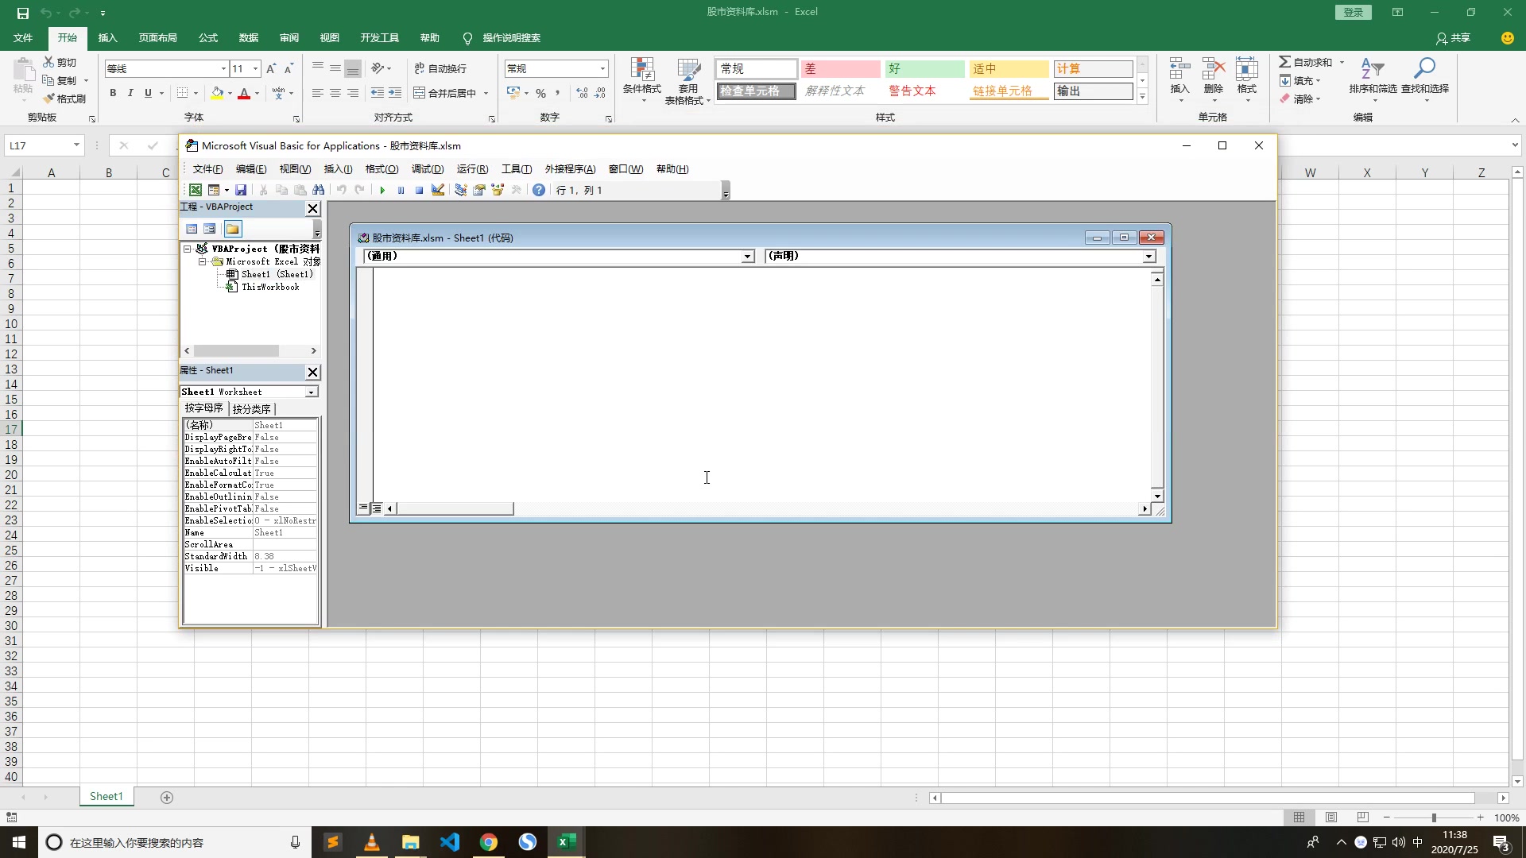
Task: Toggle Italic in Excel ribbon
Action: click(130, 93)
